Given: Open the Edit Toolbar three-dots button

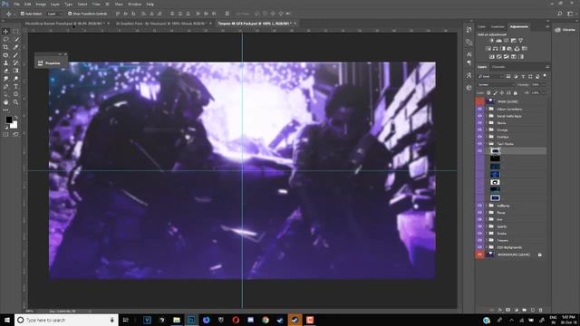Looking at the screenshot, I should [x=5, y=110].
